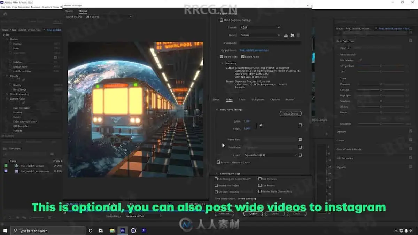This screenshot has height=235, width=418.
Task: Switch to the Audio tab
Action: [x=242, y=100]
